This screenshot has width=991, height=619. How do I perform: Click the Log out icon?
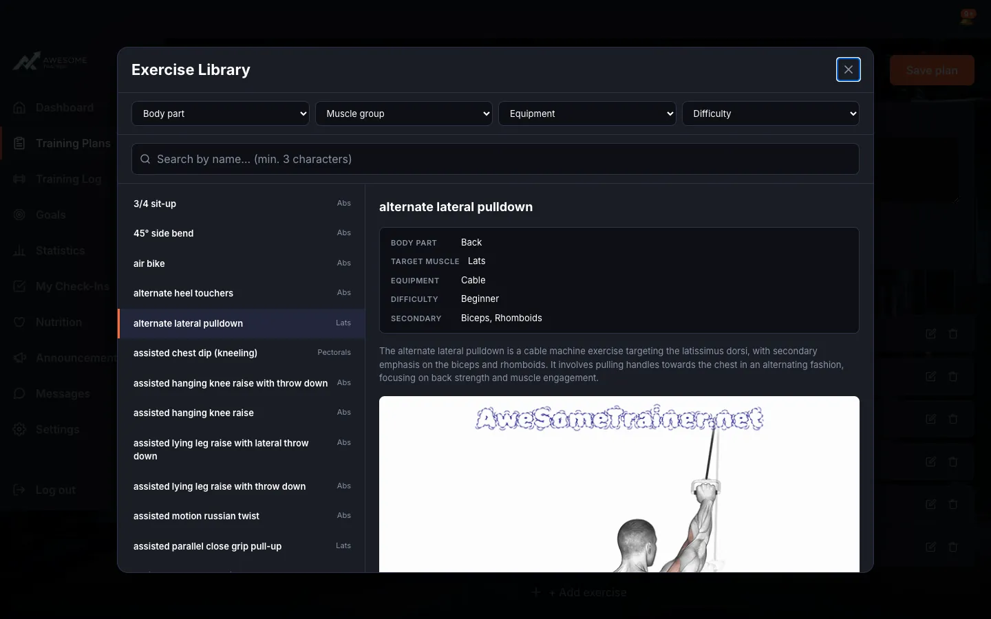[x=20, y=490]
